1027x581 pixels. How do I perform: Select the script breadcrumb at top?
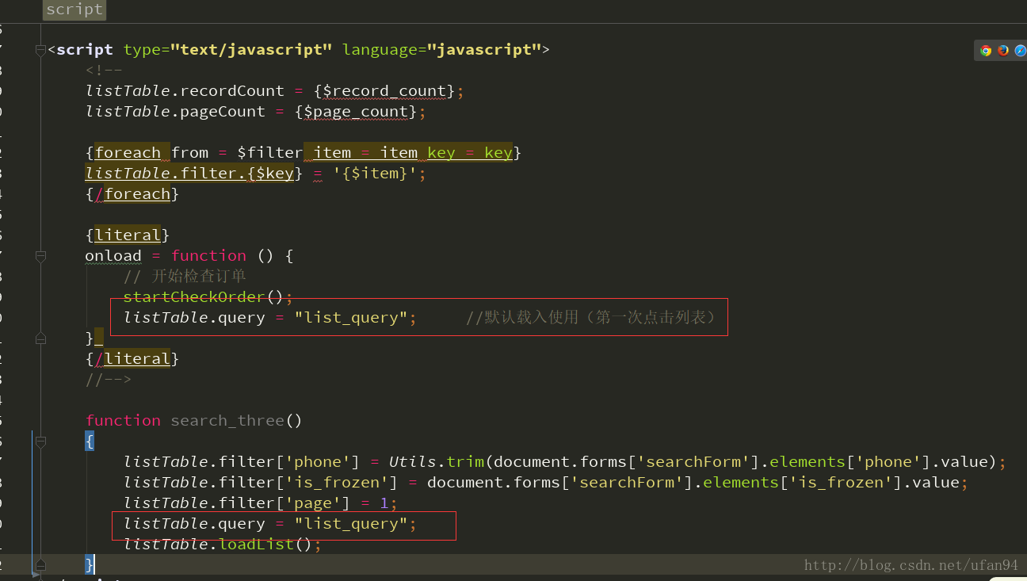(x=74, y=10)
